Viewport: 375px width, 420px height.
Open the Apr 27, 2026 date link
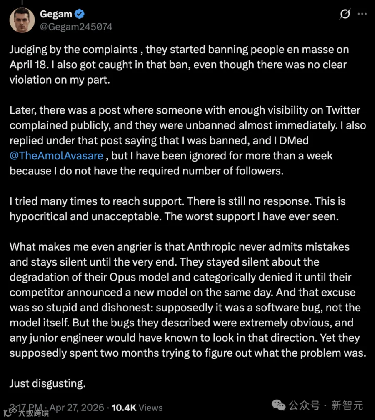point(77,408)
